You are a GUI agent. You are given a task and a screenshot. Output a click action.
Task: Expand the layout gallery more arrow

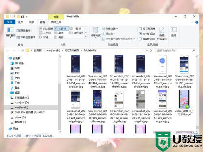coord(86,37)
